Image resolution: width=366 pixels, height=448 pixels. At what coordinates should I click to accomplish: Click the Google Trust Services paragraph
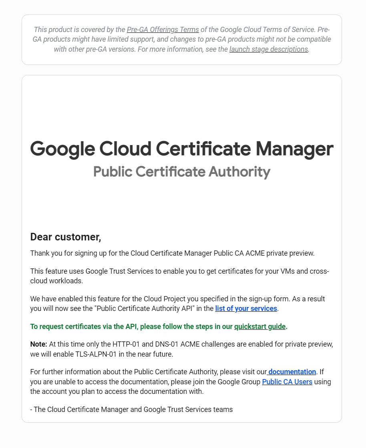[179, 276]
